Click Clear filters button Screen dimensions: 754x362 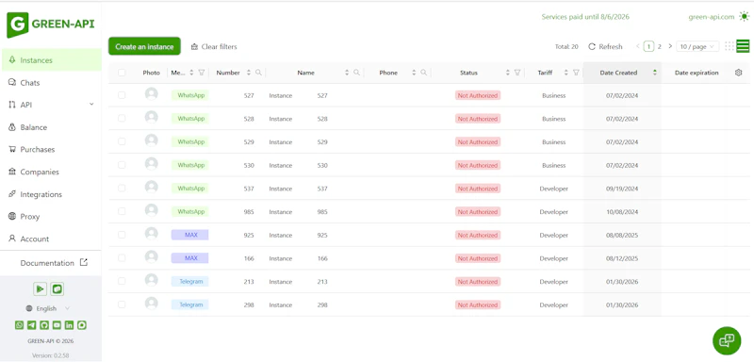click(x=214, y=46)
